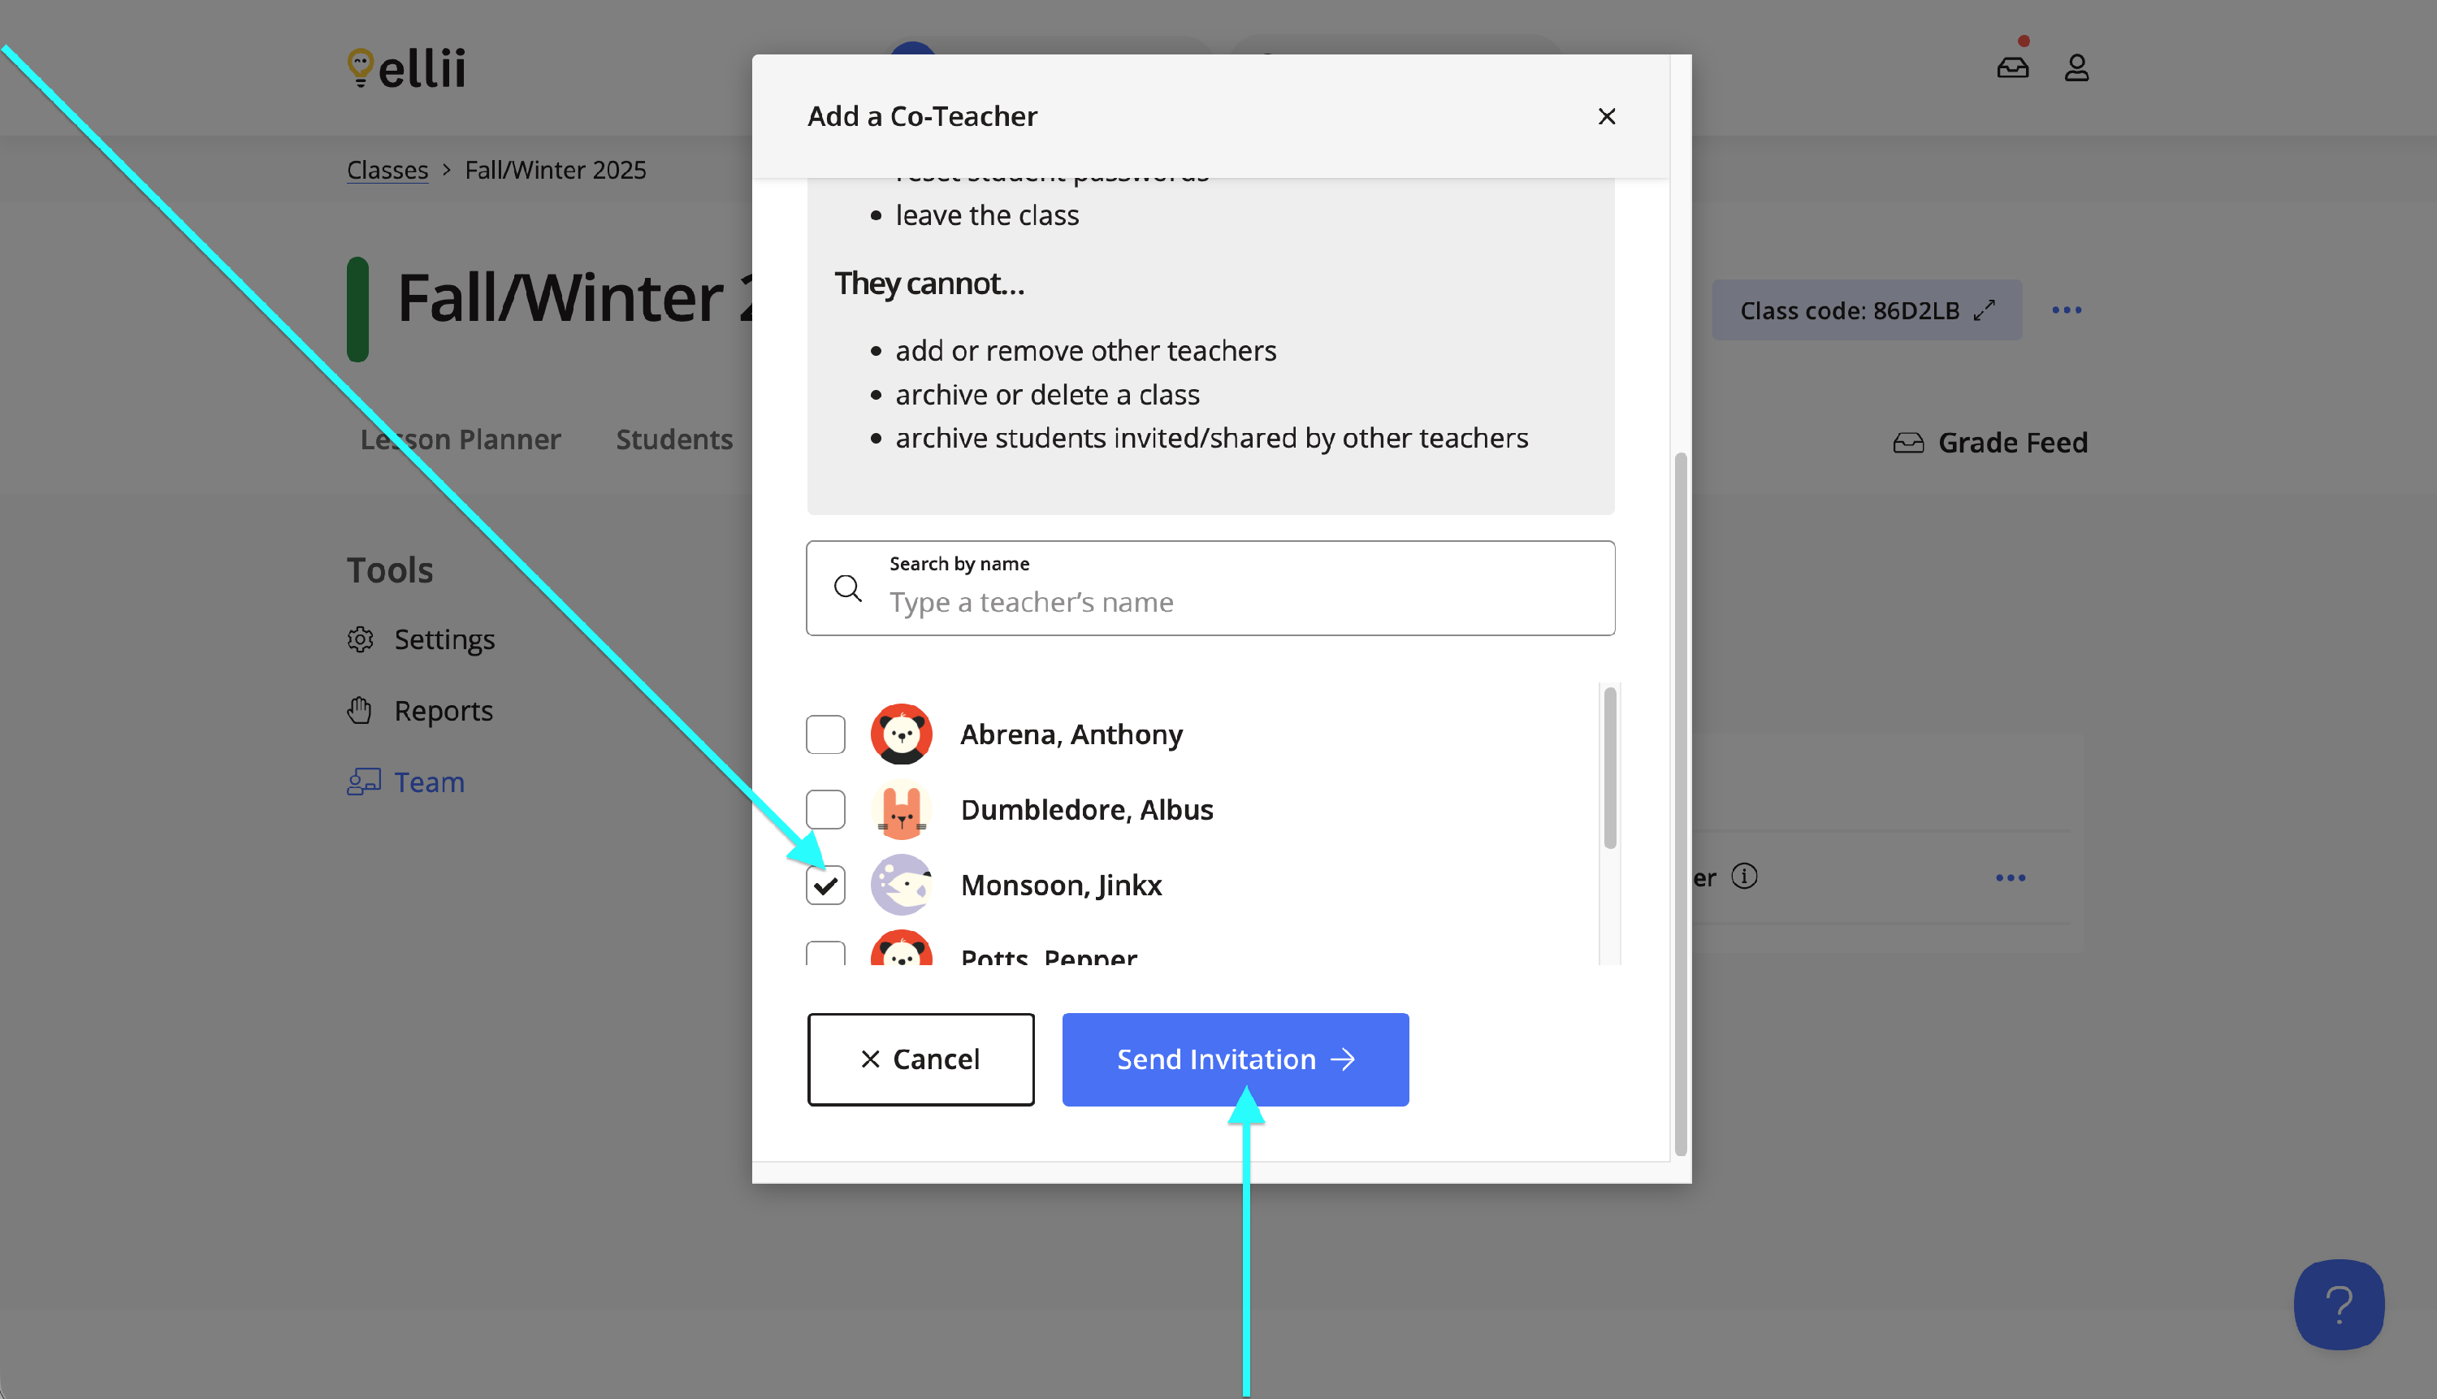This screenshot has width=2437, height=1399.
Task: Click the Send Invitation button
Action: pos(1235,1059)
